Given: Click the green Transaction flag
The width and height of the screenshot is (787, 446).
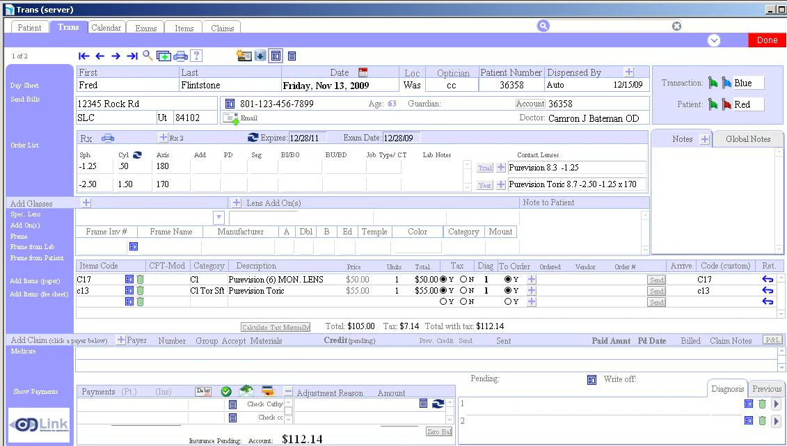Looking at the screenshot, I should [713, 83].
